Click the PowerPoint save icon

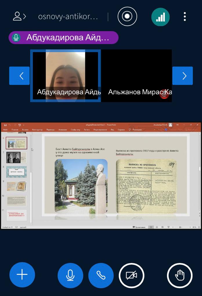point(5,125)
